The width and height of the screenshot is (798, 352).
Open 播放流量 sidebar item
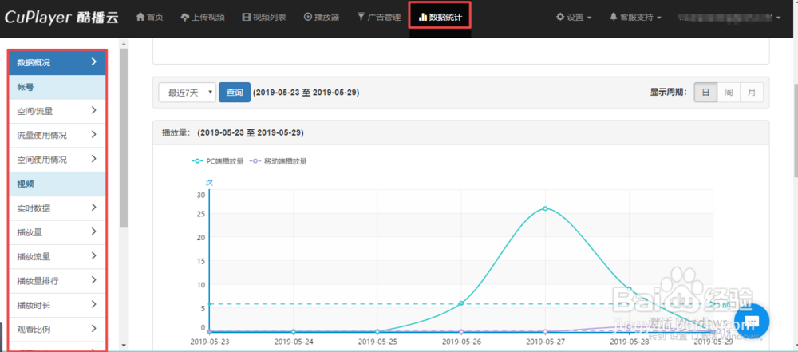click(x=57, y=257)
